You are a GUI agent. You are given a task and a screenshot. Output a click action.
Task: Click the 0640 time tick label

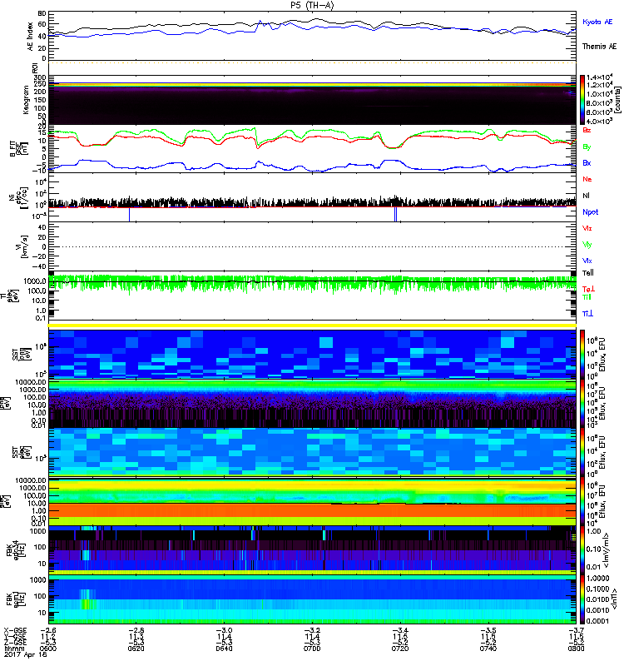[x=224, y=649]
